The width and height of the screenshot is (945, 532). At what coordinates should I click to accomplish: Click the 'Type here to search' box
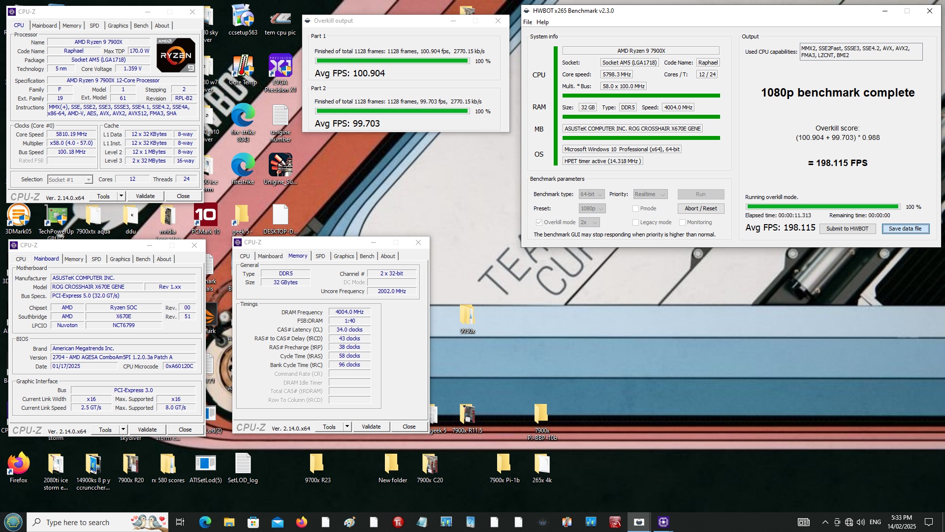(97, 522)
